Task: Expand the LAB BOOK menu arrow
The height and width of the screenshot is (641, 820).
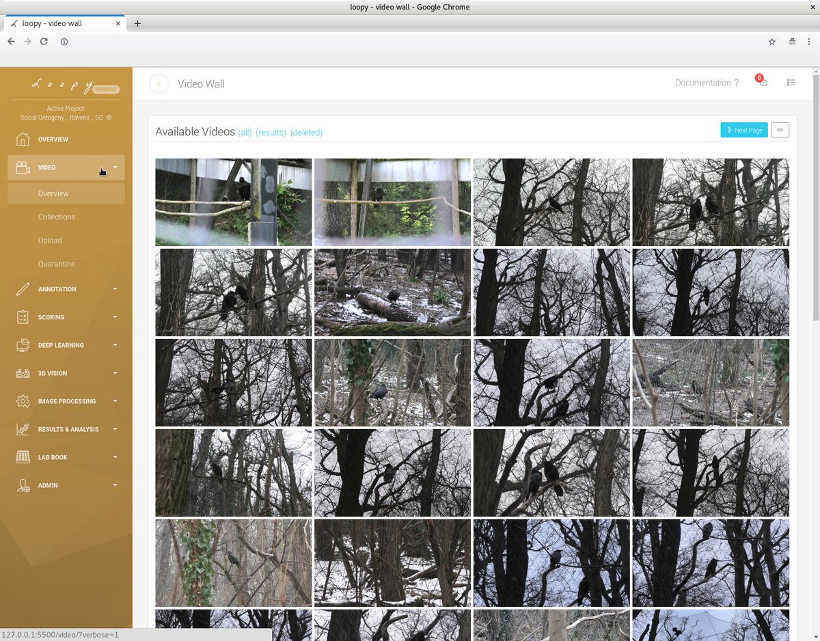Action: (115, 457)
